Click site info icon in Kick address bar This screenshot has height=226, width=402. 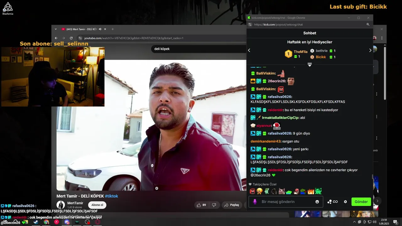pyautogui.click(x=250, y=24)
